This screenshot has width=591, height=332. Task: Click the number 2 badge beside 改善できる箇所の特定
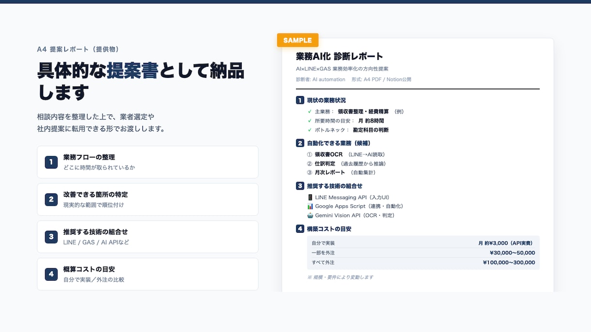tap(51, 199)
